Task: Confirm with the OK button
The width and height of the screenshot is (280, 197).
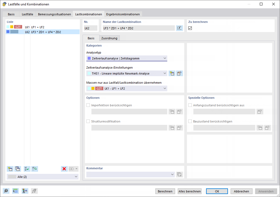Action: click(217, 191)
